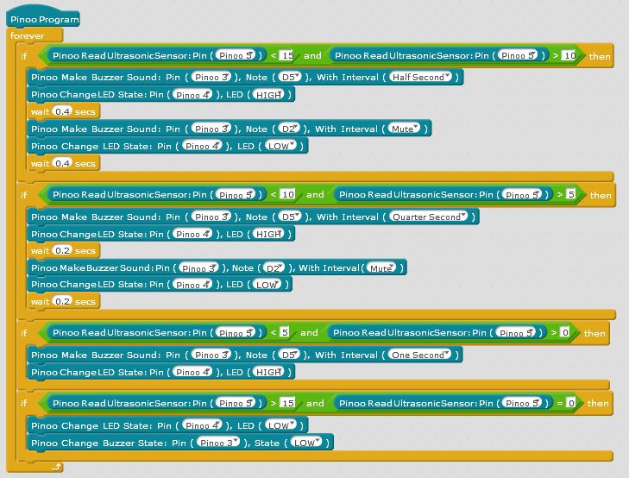Open D5 note dropdown in Quarter Second buzzer block

pyautogui.click(x=291, y=217)
